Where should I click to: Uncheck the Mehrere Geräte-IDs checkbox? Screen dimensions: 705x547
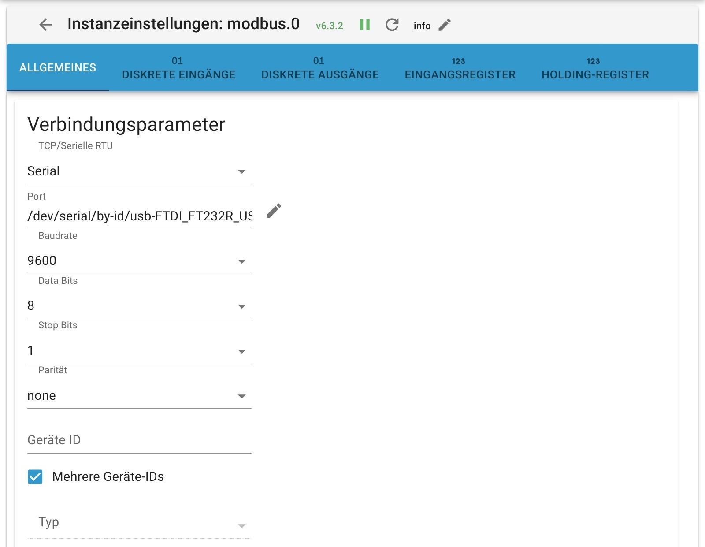[35, 476]
